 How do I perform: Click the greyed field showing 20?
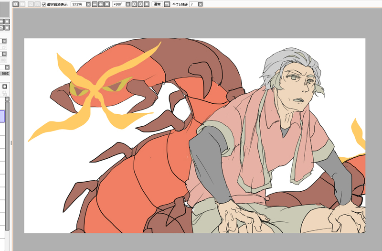(3, 47)
